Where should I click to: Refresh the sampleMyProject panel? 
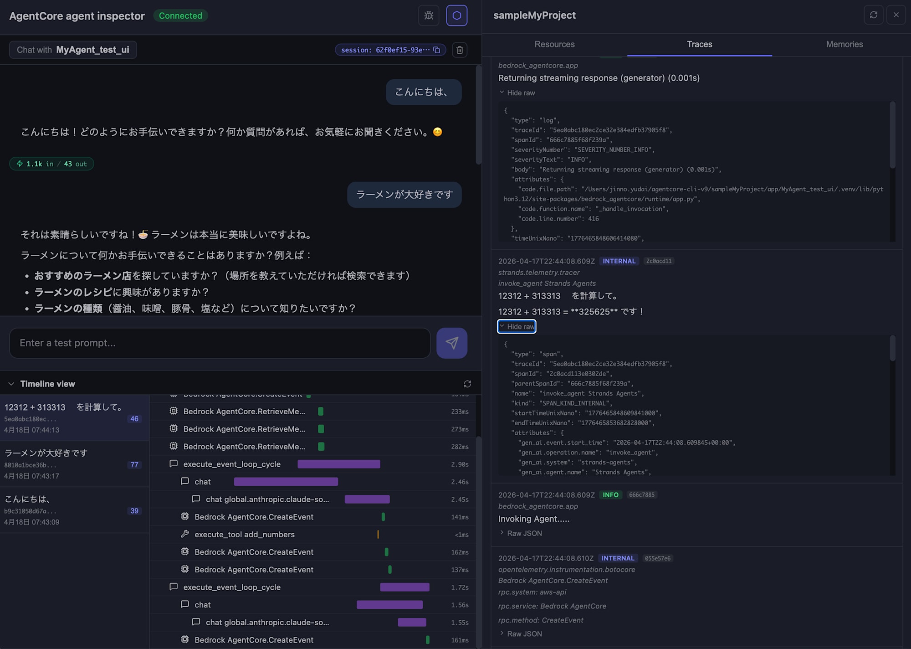(x=873, y=15)
